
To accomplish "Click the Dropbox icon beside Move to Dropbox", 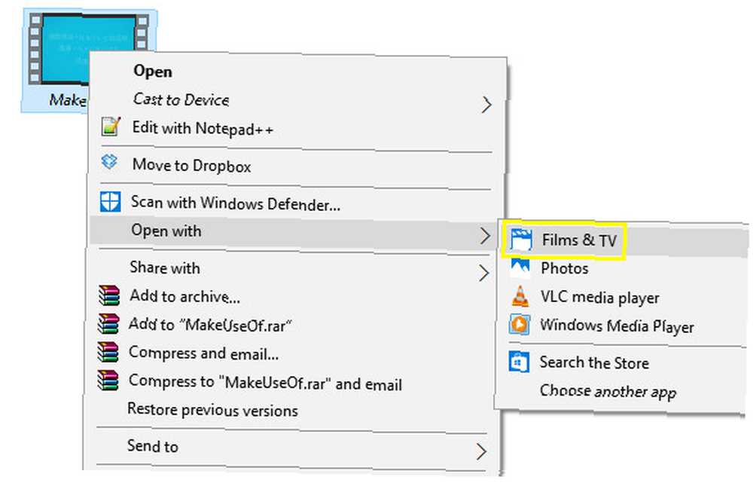I will pyautogui.click(x=109, y=161).
